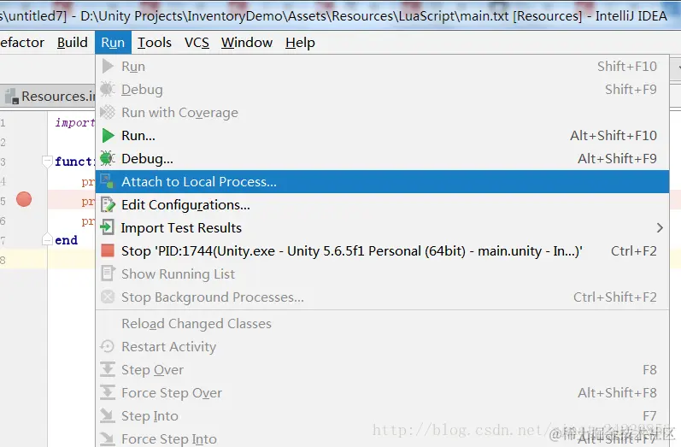This screenshot has width=681, height=447.
Task: Switch to the Resources editor tab
Action: point(49,96)
